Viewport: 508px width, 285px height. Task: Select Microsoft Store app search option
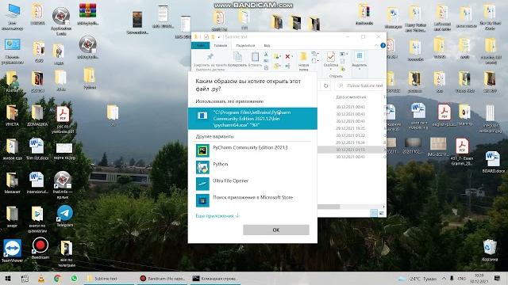point(252,200)
